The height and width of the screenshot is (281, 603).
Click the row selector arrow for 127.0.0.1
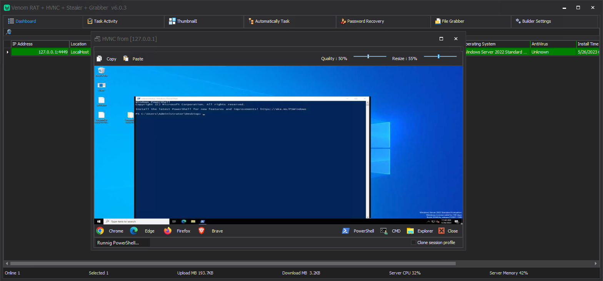coord(7,52)
